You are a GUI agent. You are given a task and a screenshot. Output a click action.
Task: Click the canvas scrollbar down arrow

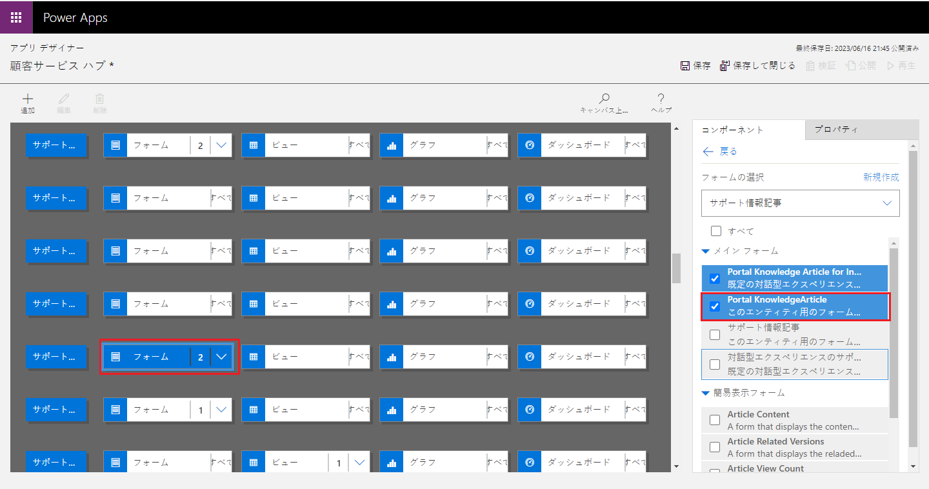coord(676,466)
